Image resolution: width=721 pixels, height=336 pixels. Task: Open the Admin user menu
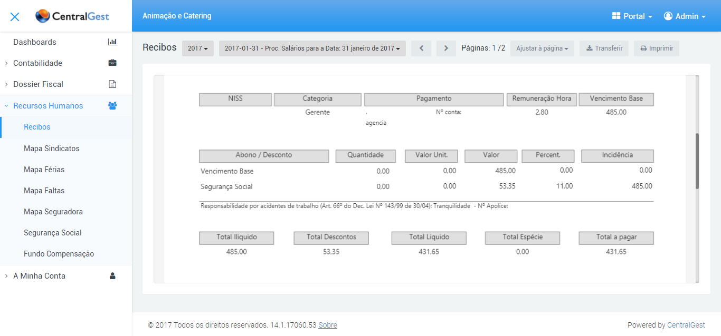tap(685, 16)
